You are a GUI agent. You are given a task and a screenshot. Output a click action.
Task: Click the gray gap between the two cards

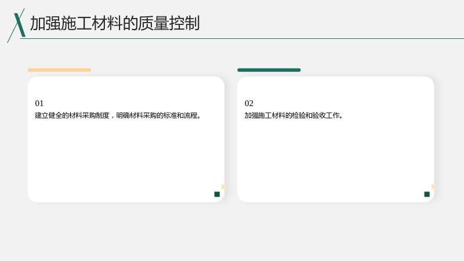tap(231, 139)
